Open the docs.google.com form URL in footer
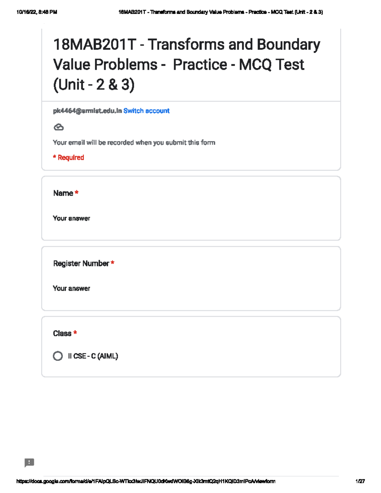The width and height of the screenshot is (381, 493). click(x=146, y=481)
